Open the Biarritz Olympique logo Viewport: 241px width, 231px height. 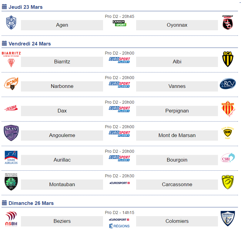[11, 59]
